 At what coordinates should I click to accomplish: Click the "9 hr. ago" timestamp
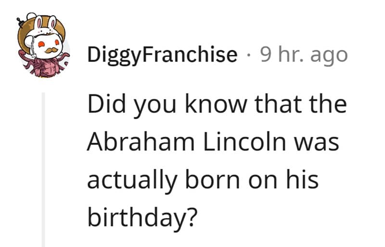tap(303, 55)
